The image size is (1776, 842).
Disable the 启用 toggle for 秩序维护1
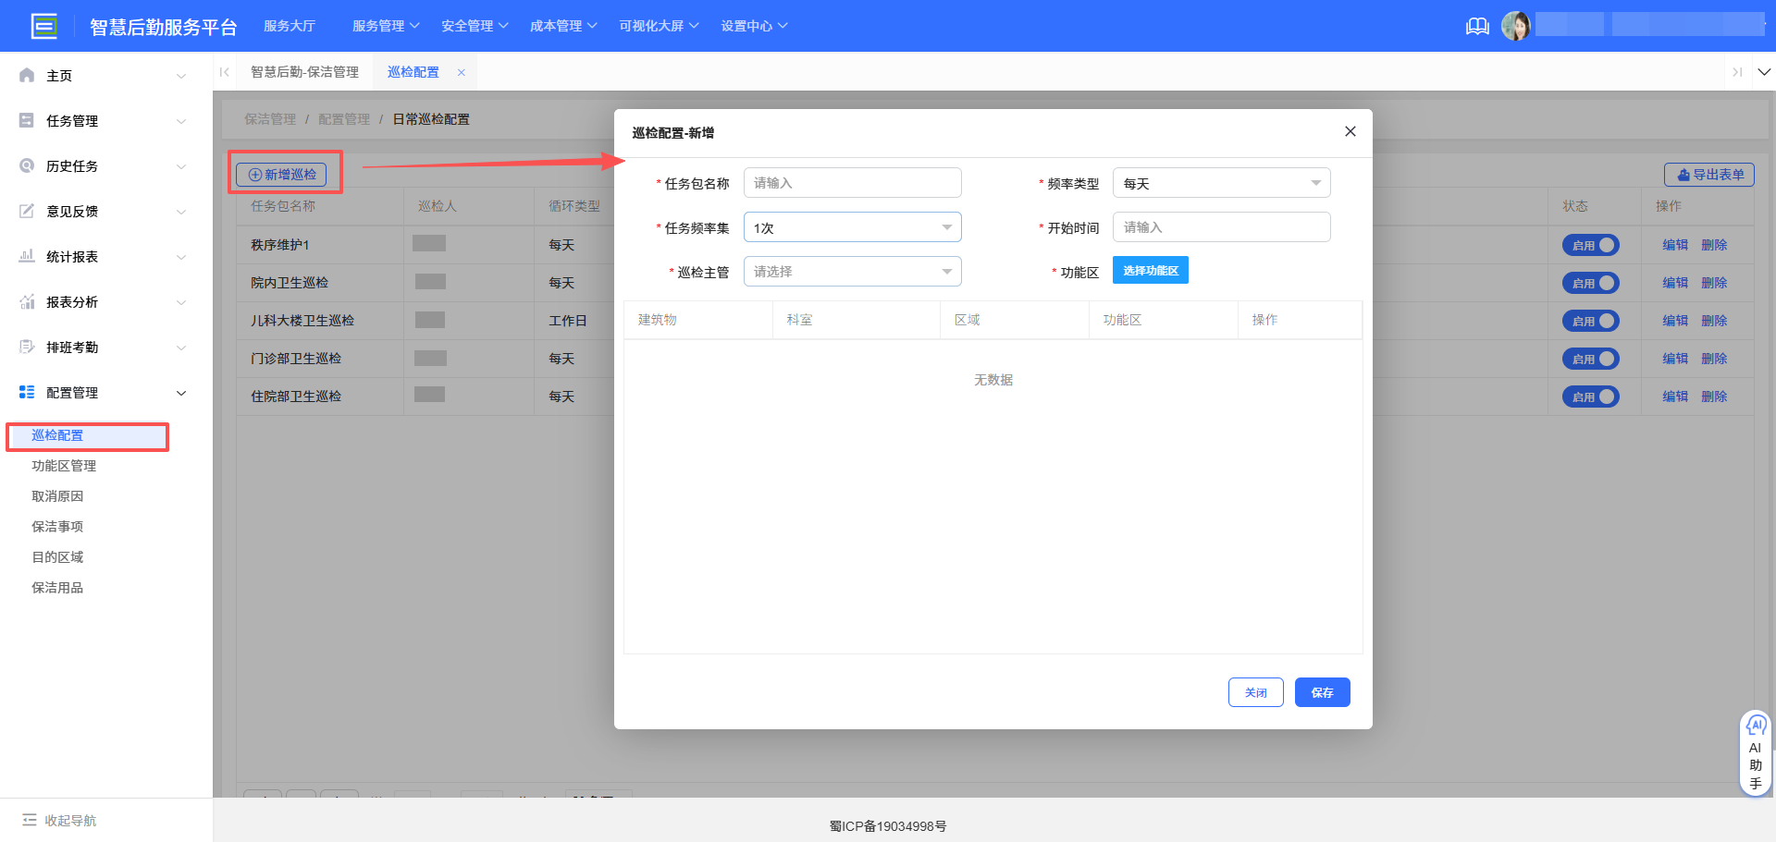1590,244
